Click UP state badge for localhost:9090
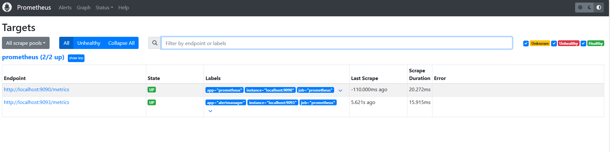Image resolution: width=610 pixels, height=152 pixels. 152,90
